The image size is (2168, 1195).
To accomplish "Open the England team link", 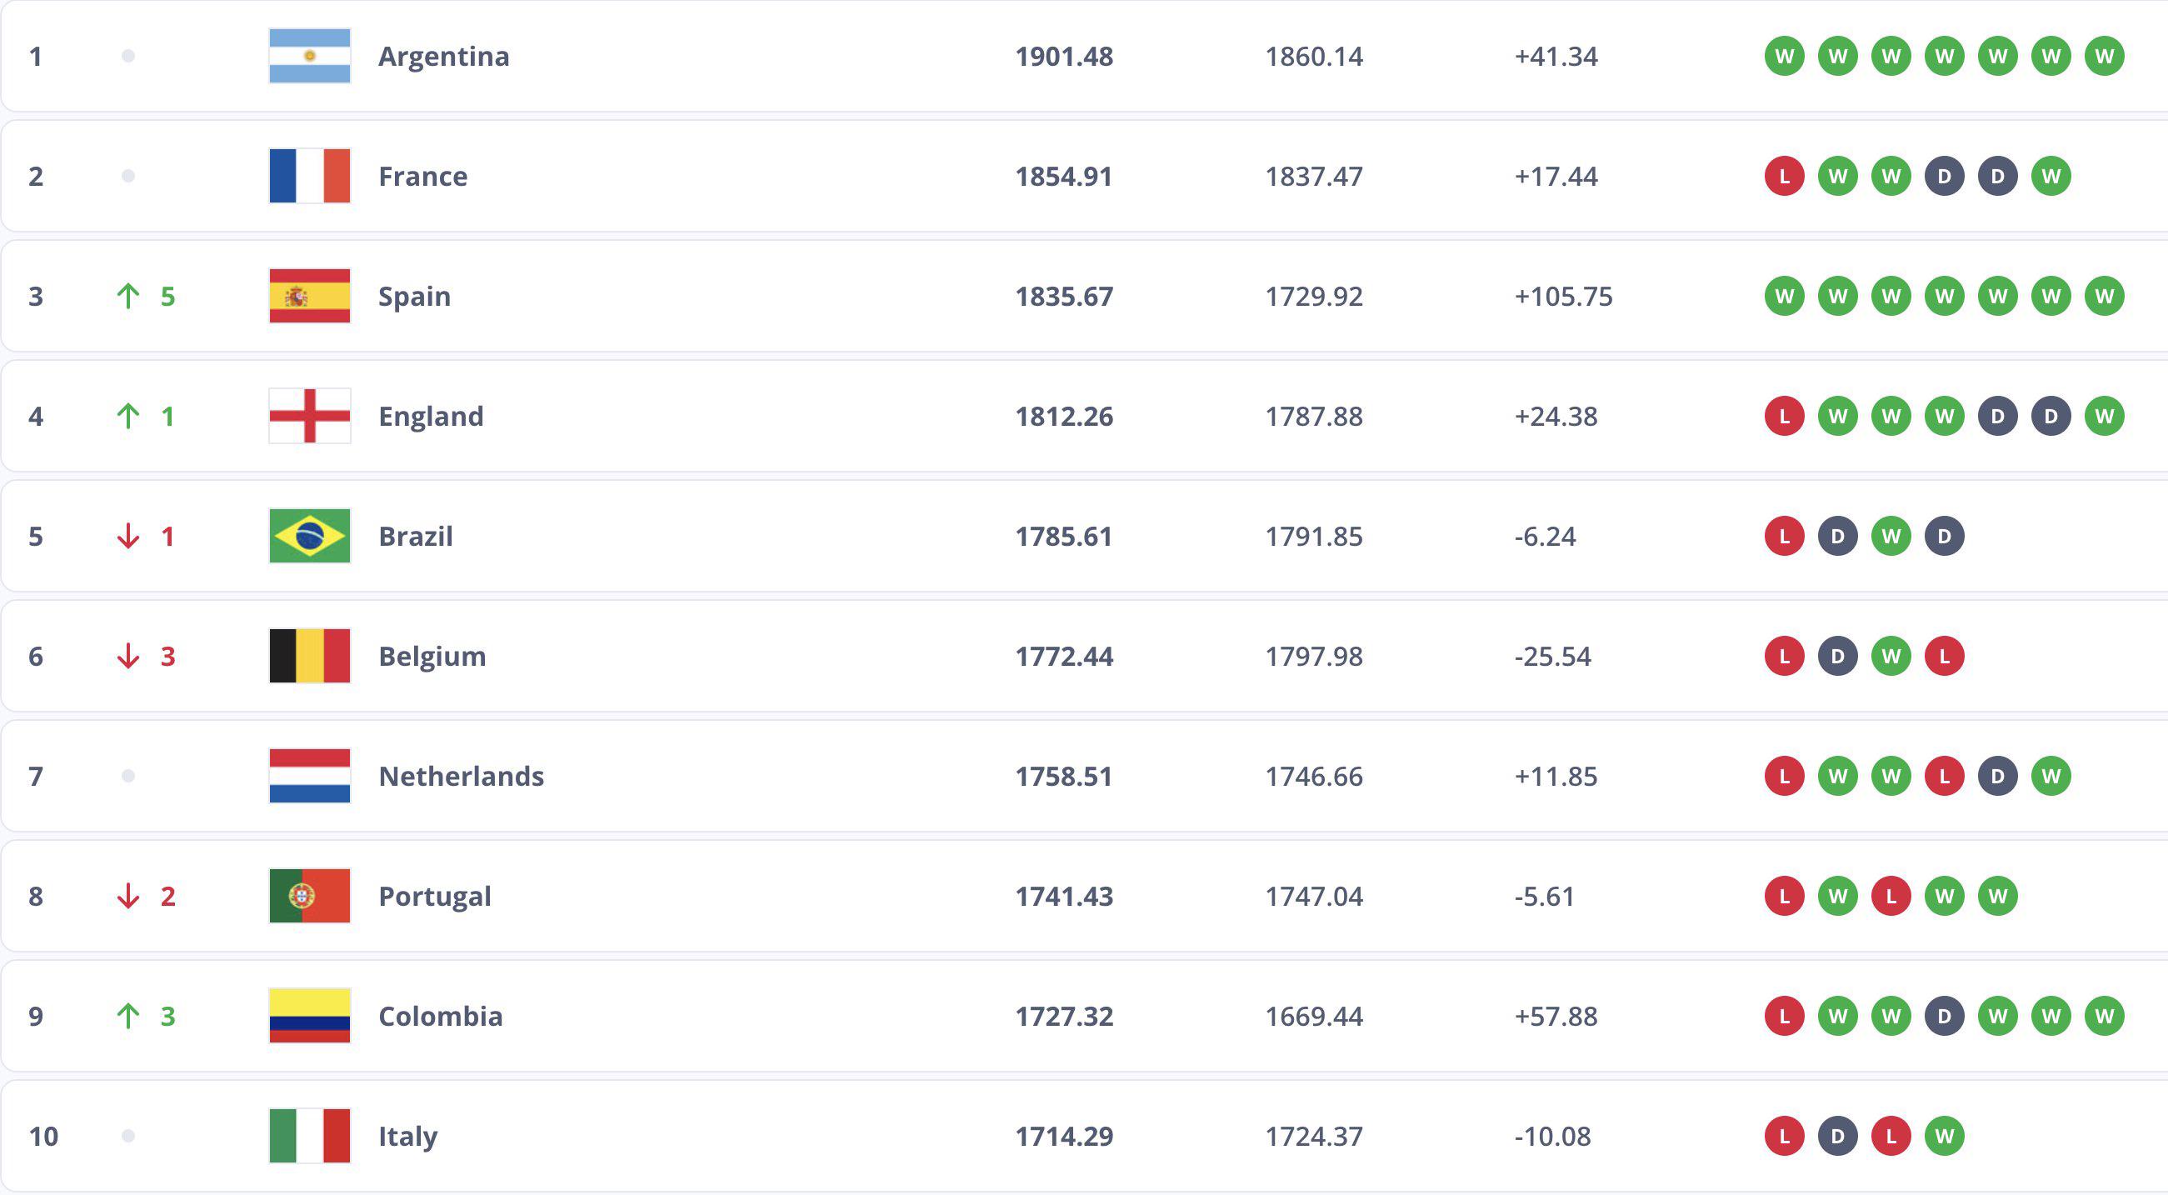I will coord(431,417).
